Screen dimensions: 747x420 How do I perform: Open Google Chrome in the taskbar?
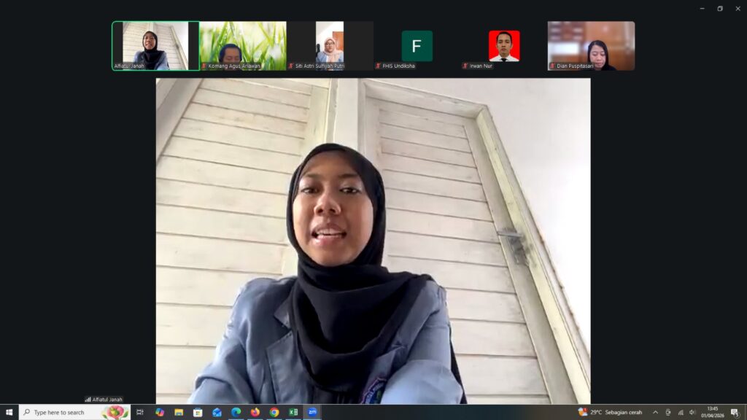(x=274, y=412)
